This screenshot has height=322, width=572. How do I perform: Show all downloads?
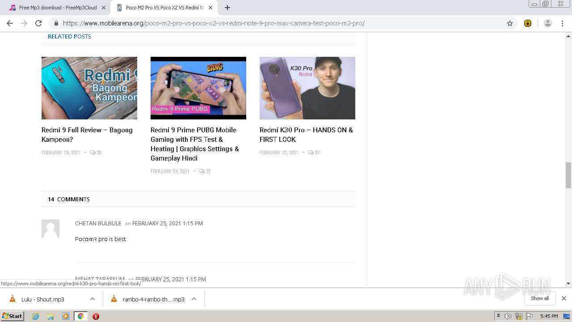[539, 298]
